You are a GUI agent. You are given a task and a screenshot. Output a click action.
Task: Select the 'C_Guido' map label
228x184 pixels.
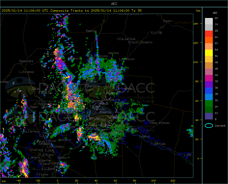(34, 89)
